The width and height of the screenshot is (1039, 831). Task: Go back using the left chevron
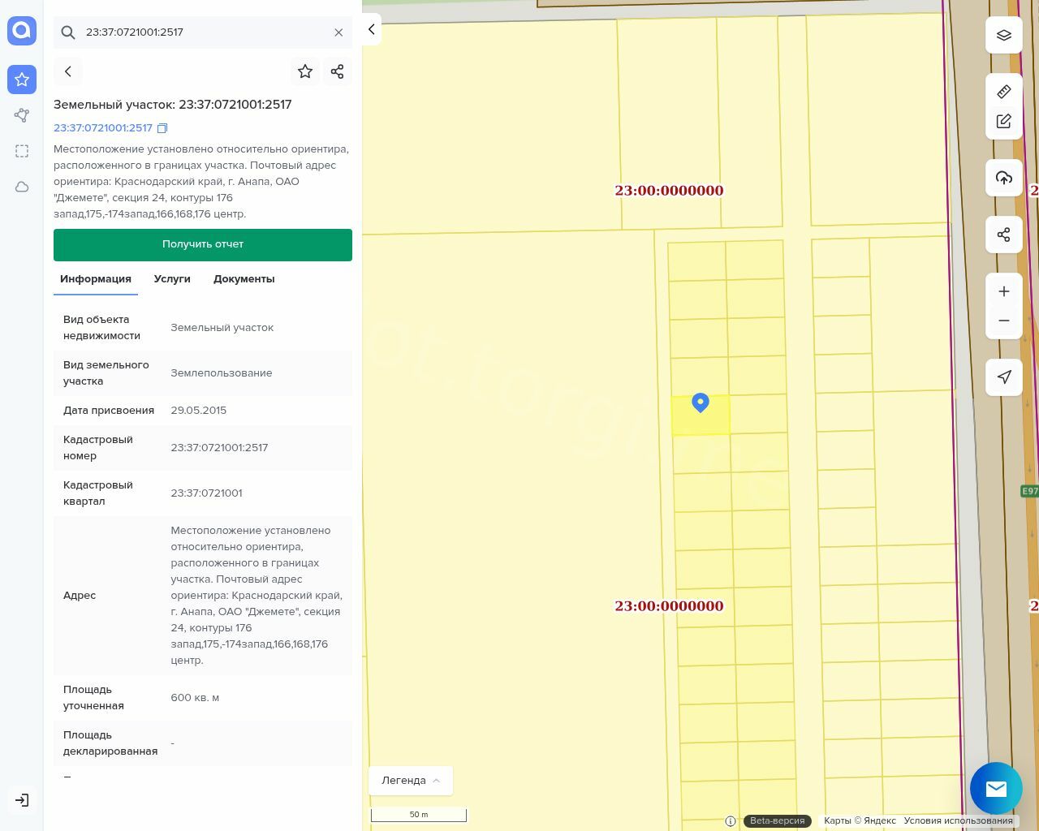tap(68, 71)
